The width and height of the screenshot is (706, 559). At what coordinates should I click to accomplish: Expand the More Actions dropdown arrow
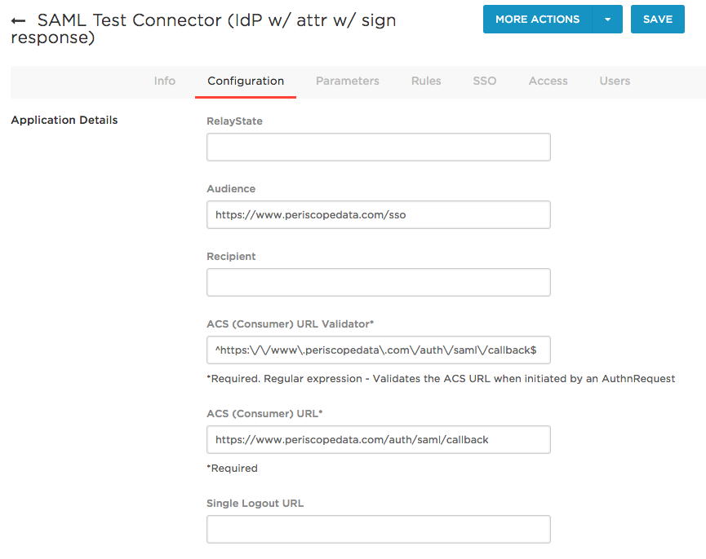pyautogui.click(x=607, y=20)
